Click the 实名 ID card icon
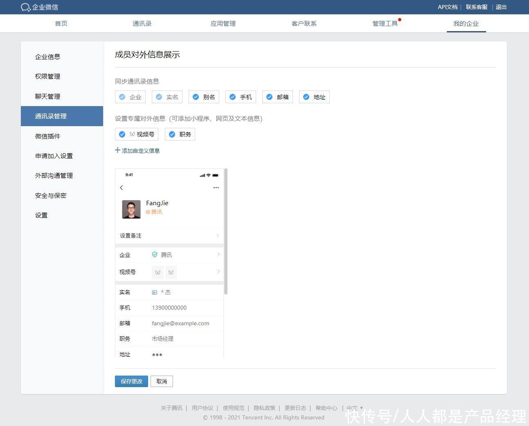Image resolution: width=529 pixels, height=426 pixels. pyautogui.click(x=155, y=292)
